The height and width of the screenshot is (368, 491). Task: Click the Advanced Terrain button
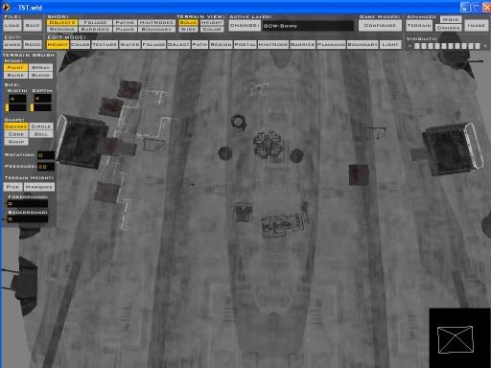click(x=419, y=25)
